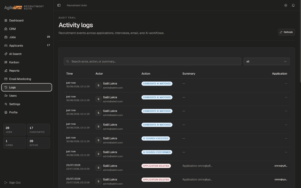The image size is (301, 188).
Task: Click the Jobs count badge 28 in sidebar
Action: coord(49,37)
